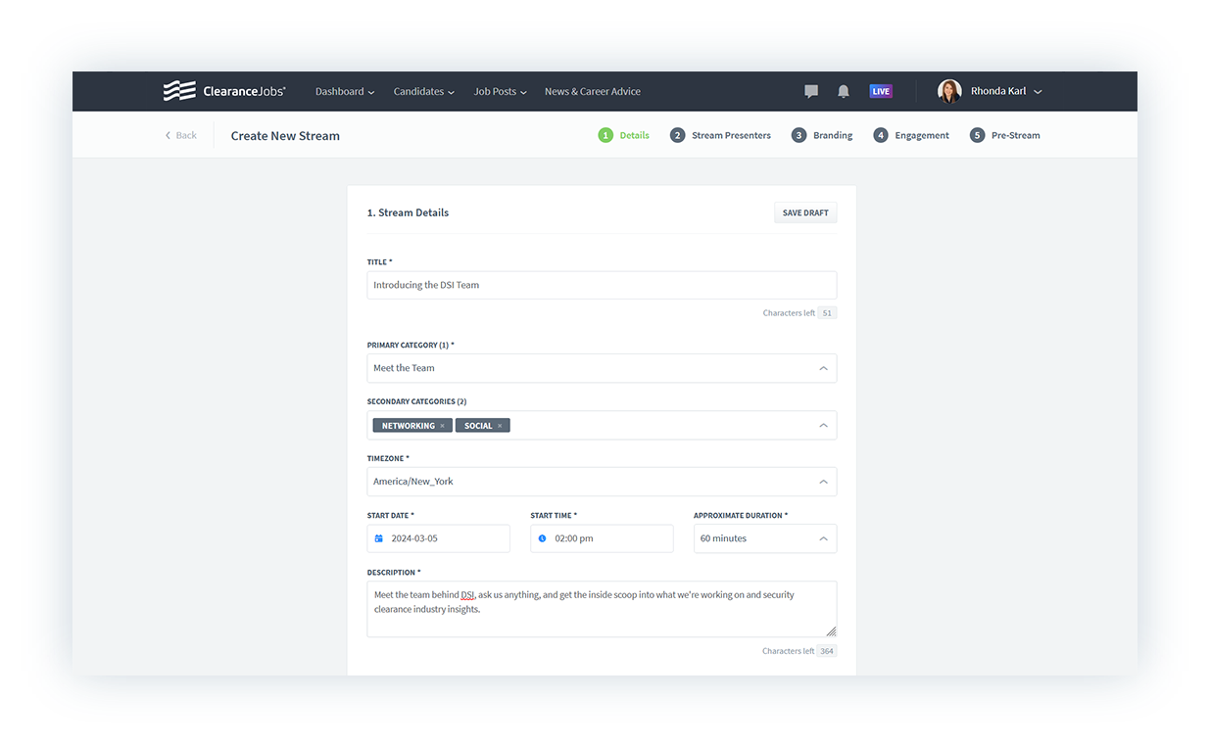Viewport: 1210px width, 745px height.
Task: Click the step 1 green circle
Action: pyautogui.click(x=605, y=135)
